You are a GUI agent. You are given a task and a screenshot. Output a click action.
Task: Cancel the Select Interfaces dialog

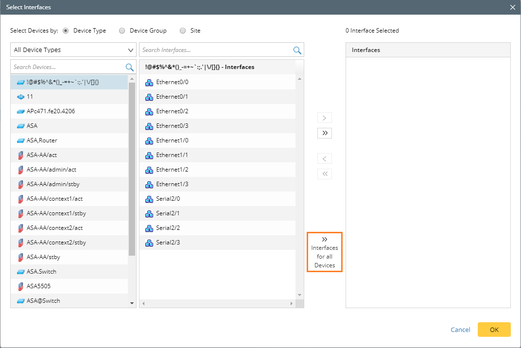point(460,330)
